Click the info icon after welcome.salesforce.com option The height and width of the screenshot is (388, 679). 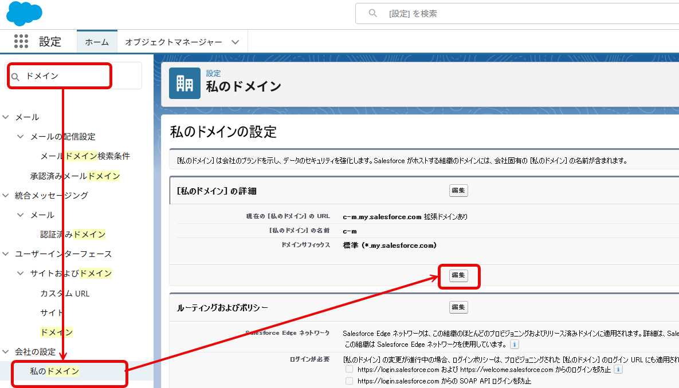tap(618, 369)
